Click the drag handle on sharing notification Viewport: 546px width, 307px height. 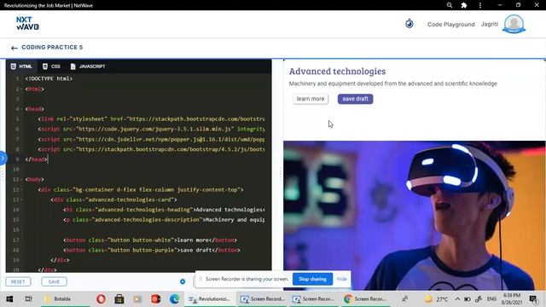(200, 279)
